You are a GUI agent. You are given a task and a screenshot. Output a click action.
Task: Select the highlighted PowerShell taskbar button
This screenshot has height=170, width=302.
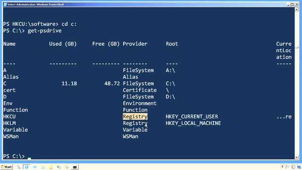point(26,167)
